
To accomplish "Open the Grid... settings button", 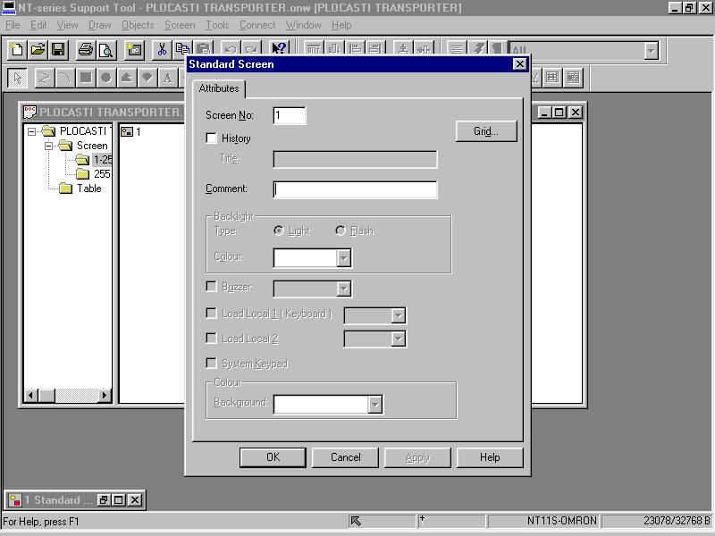I will (486, 131).
